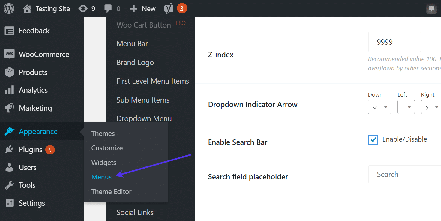Open Sub Menu Items settings section
The width and height of the screenshot is (441, 221).
[143, 100]
